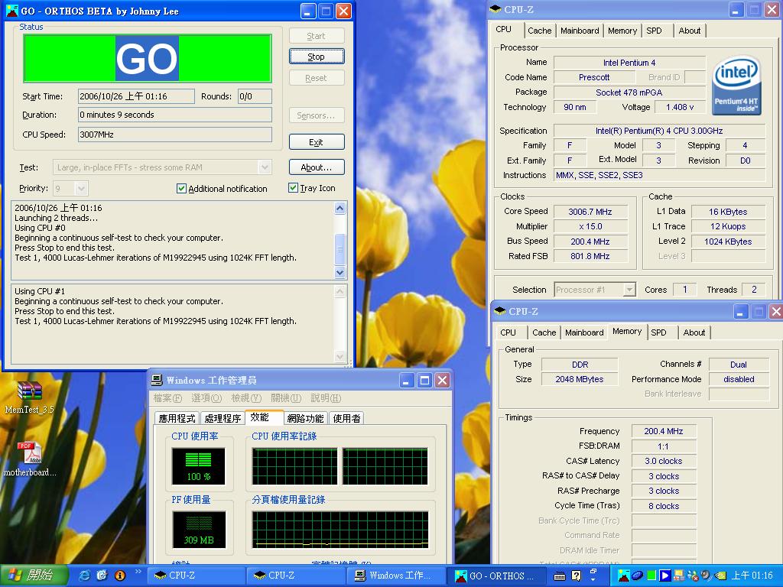Click the Sensors... button in ORTHOS
Image resolution: width=783 pixels, height=587 pixels.
pos(317,115)
